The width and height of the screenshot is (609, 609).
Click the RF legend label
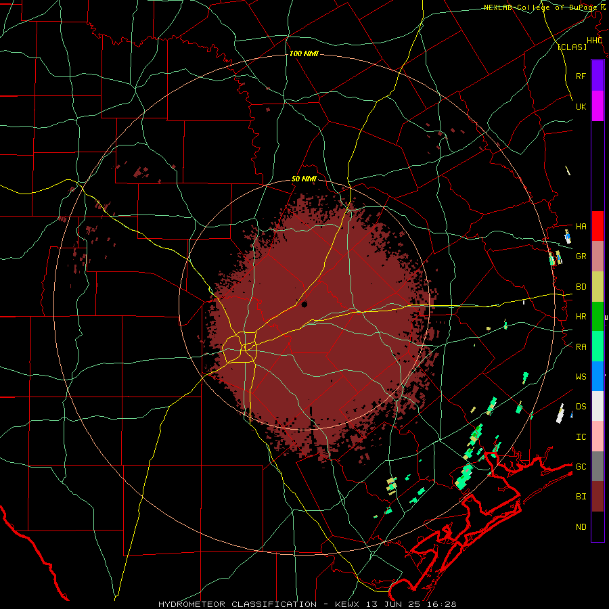[x=581, y=76]
